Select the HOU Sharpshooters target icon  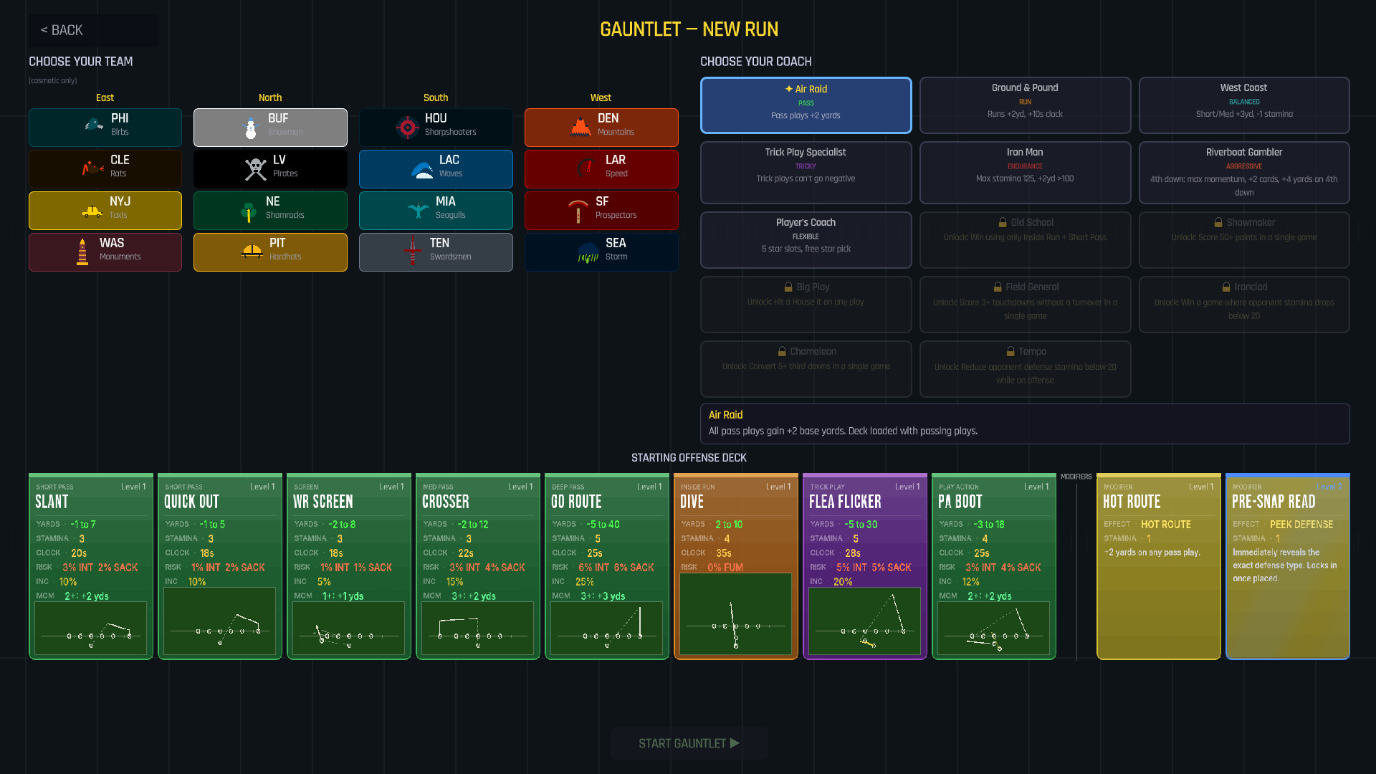point(408,127)
